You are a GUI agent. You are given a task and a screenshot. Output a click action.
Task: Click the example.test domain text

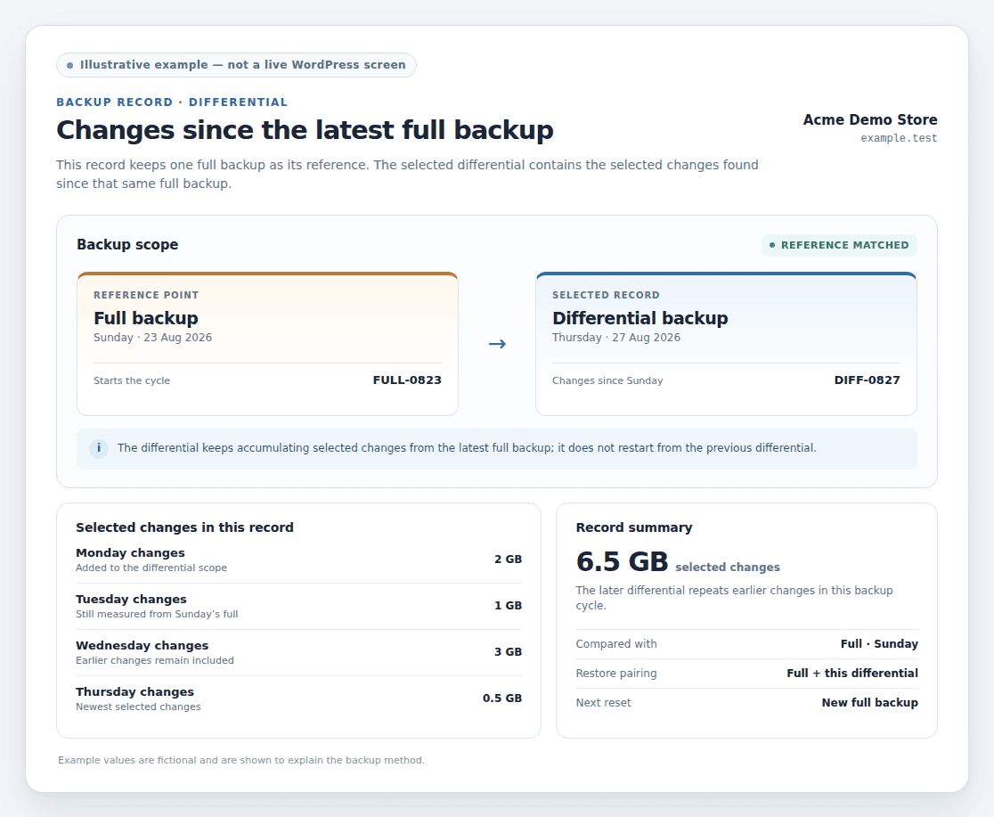pos(899,138)
